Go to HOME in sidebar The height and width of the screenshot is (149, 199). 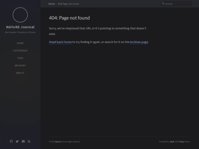[20, 43]
